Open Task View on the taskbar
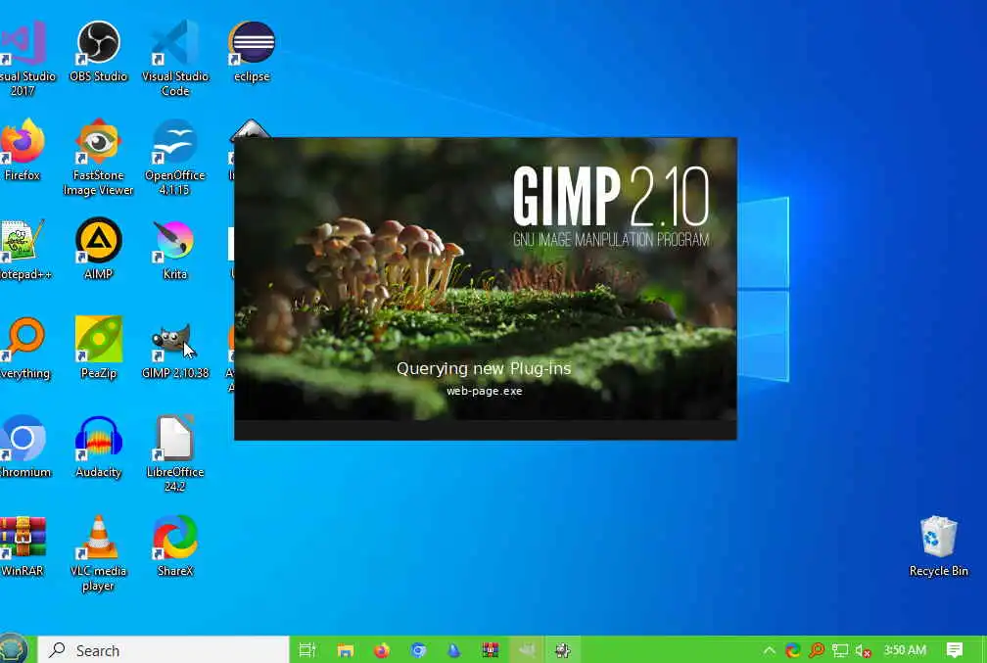The image size is (987, 663). (x=307, y=649)
